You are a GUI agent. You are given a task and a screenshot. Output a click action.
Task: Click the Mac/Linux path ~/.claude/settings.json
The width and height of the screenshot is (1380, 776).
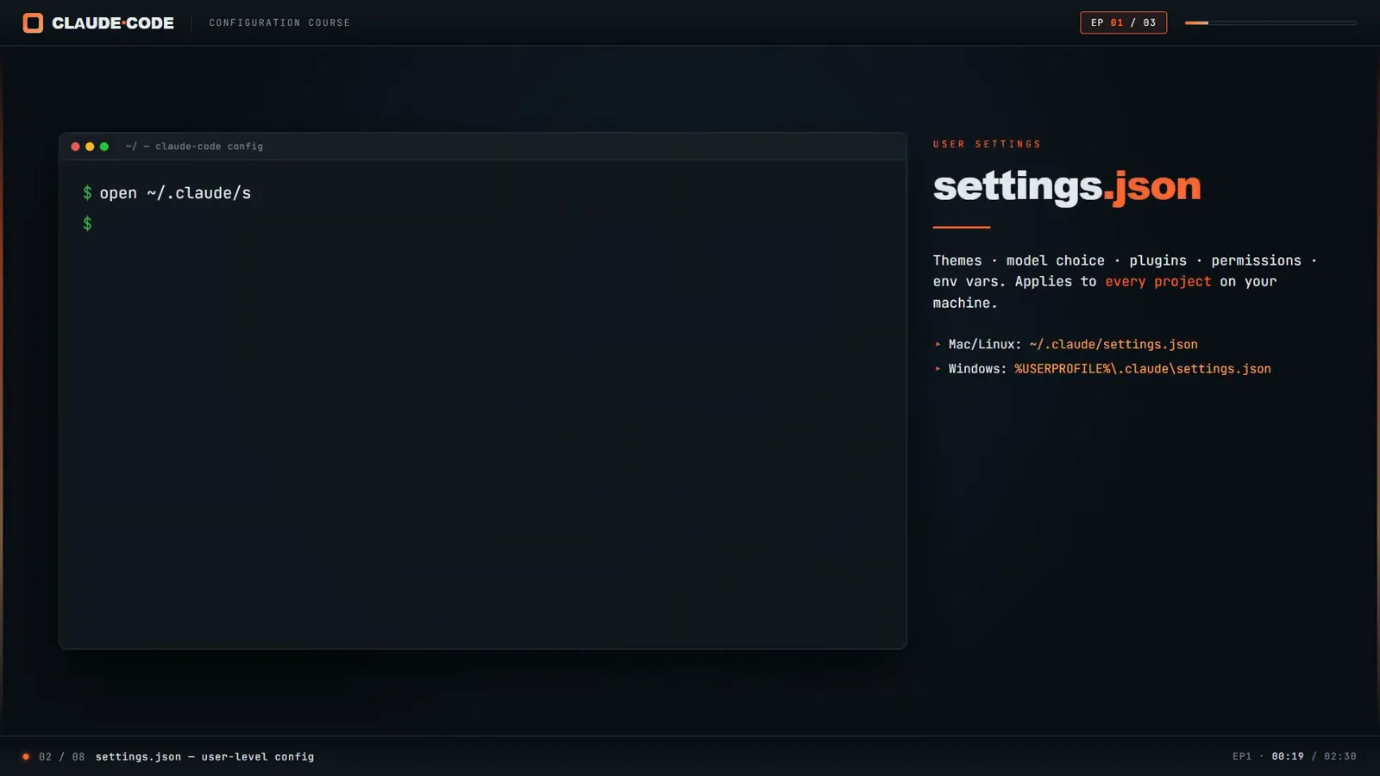1113,344
